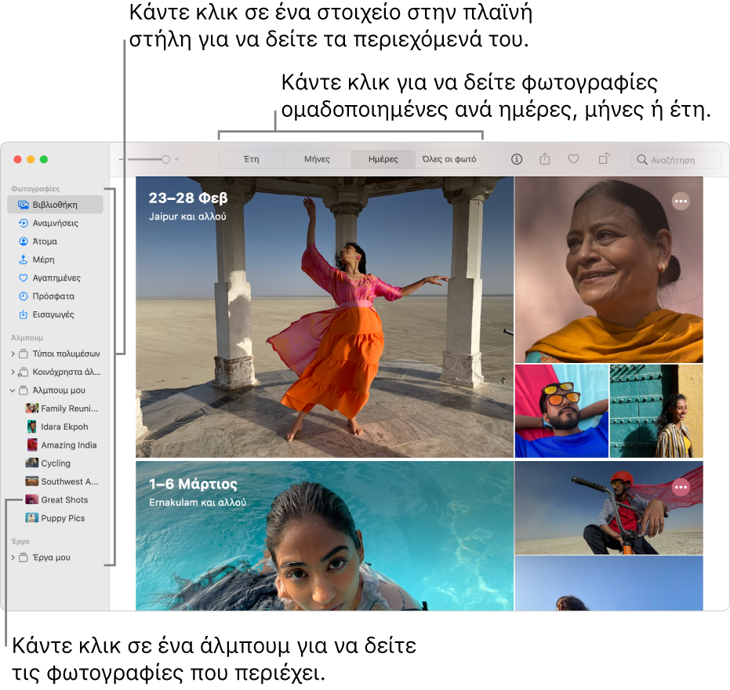
Task: Click the Άλμπουμ μου folder label
Action: tap(59, 390)
